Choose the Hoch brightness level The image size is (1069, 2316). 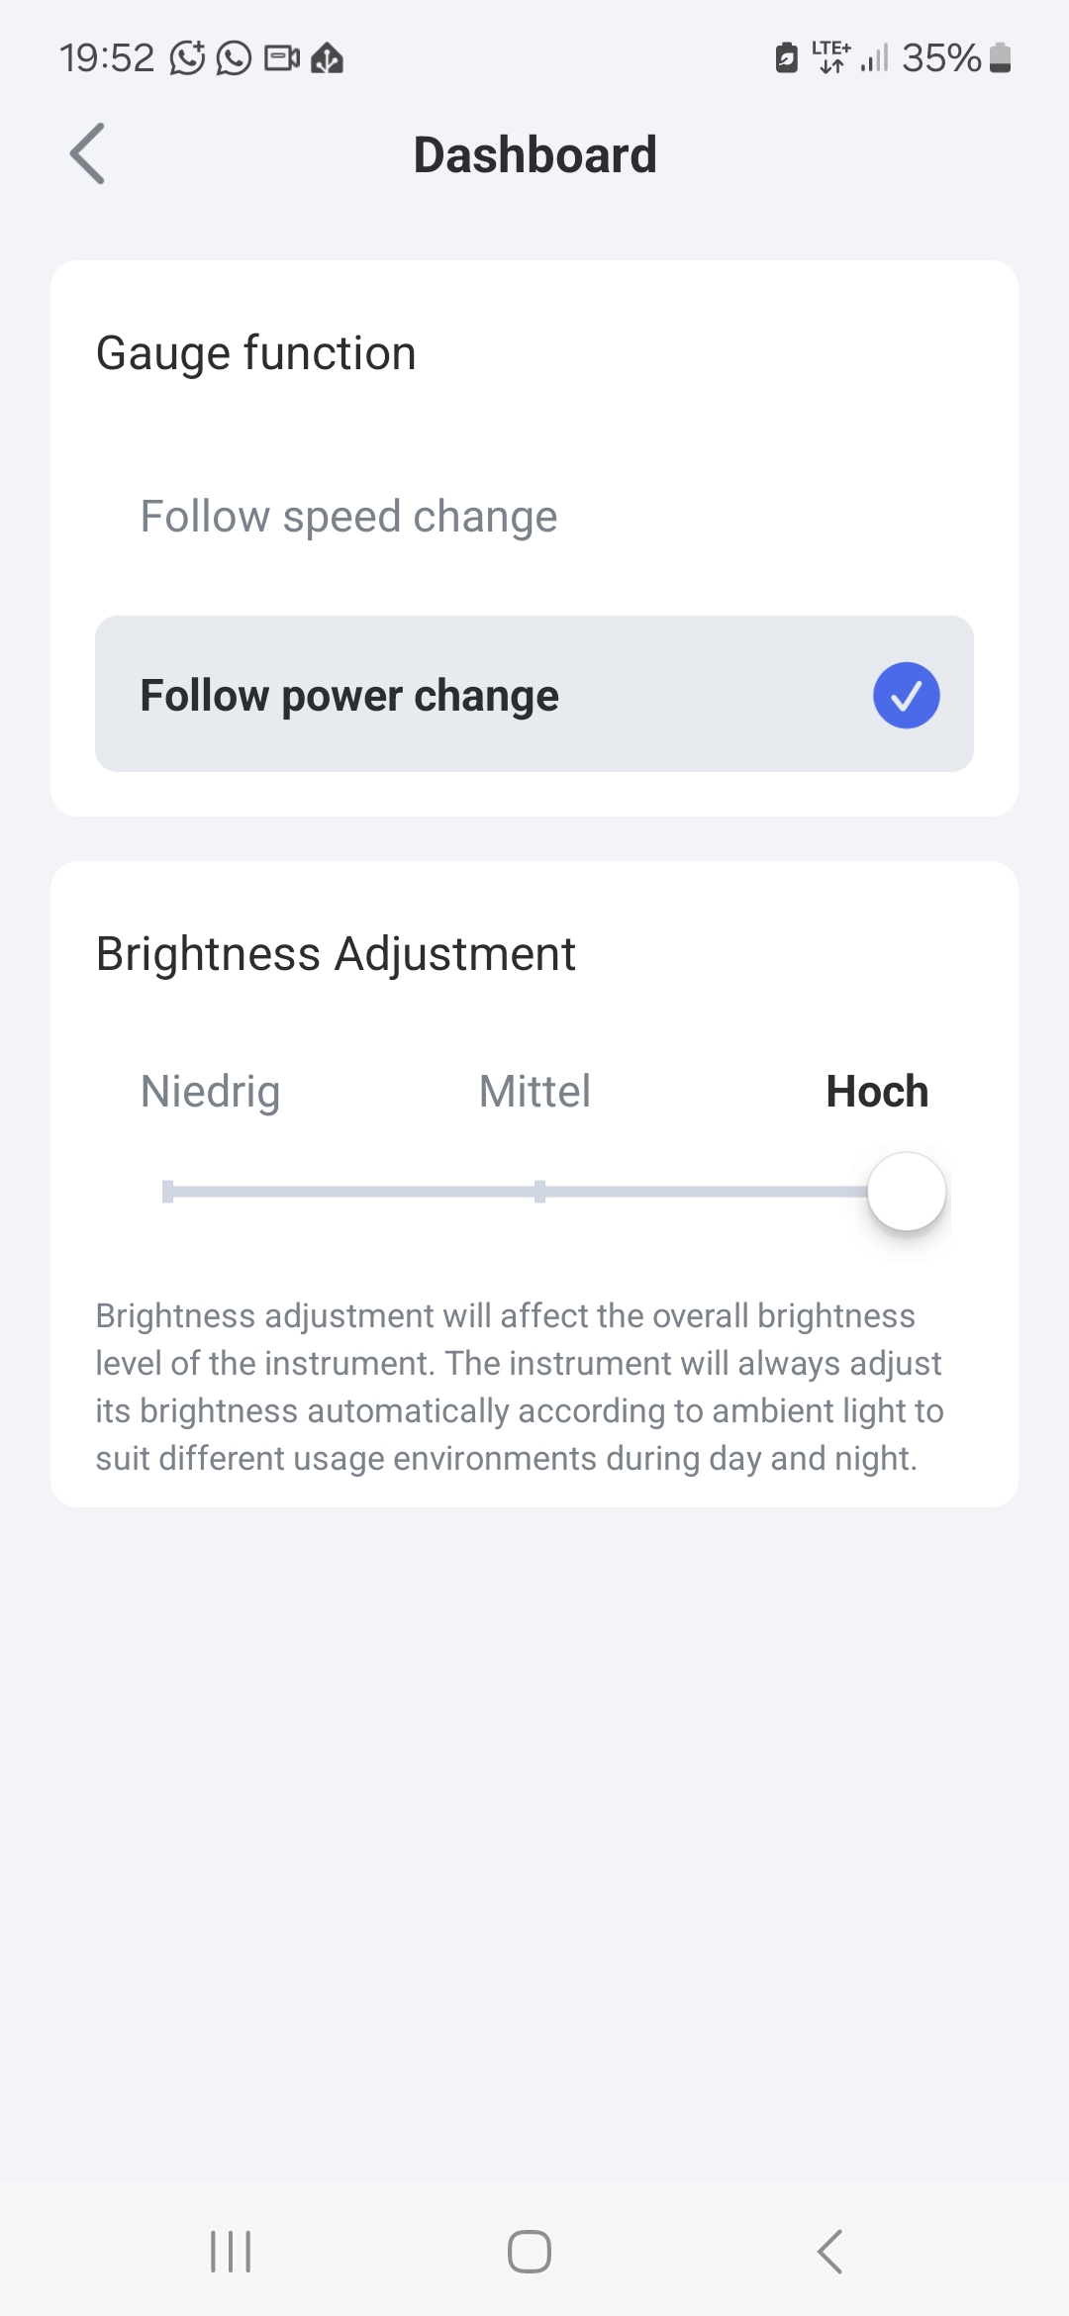877,1092
